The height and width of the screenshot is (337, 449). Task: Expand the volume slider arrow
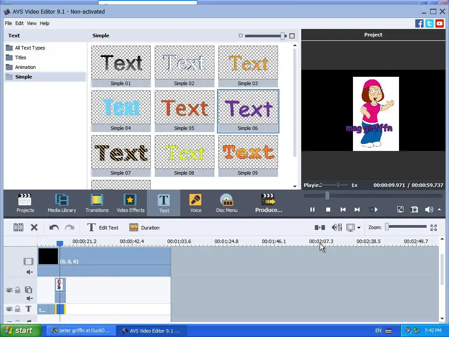coord(439,209)
